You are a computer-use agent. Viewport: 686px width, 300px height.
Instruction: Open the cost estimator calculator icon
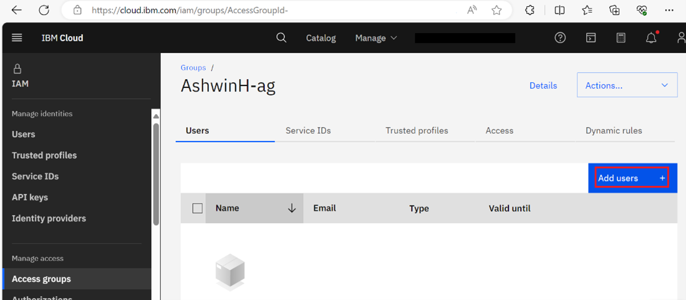[x=621, y=38]
